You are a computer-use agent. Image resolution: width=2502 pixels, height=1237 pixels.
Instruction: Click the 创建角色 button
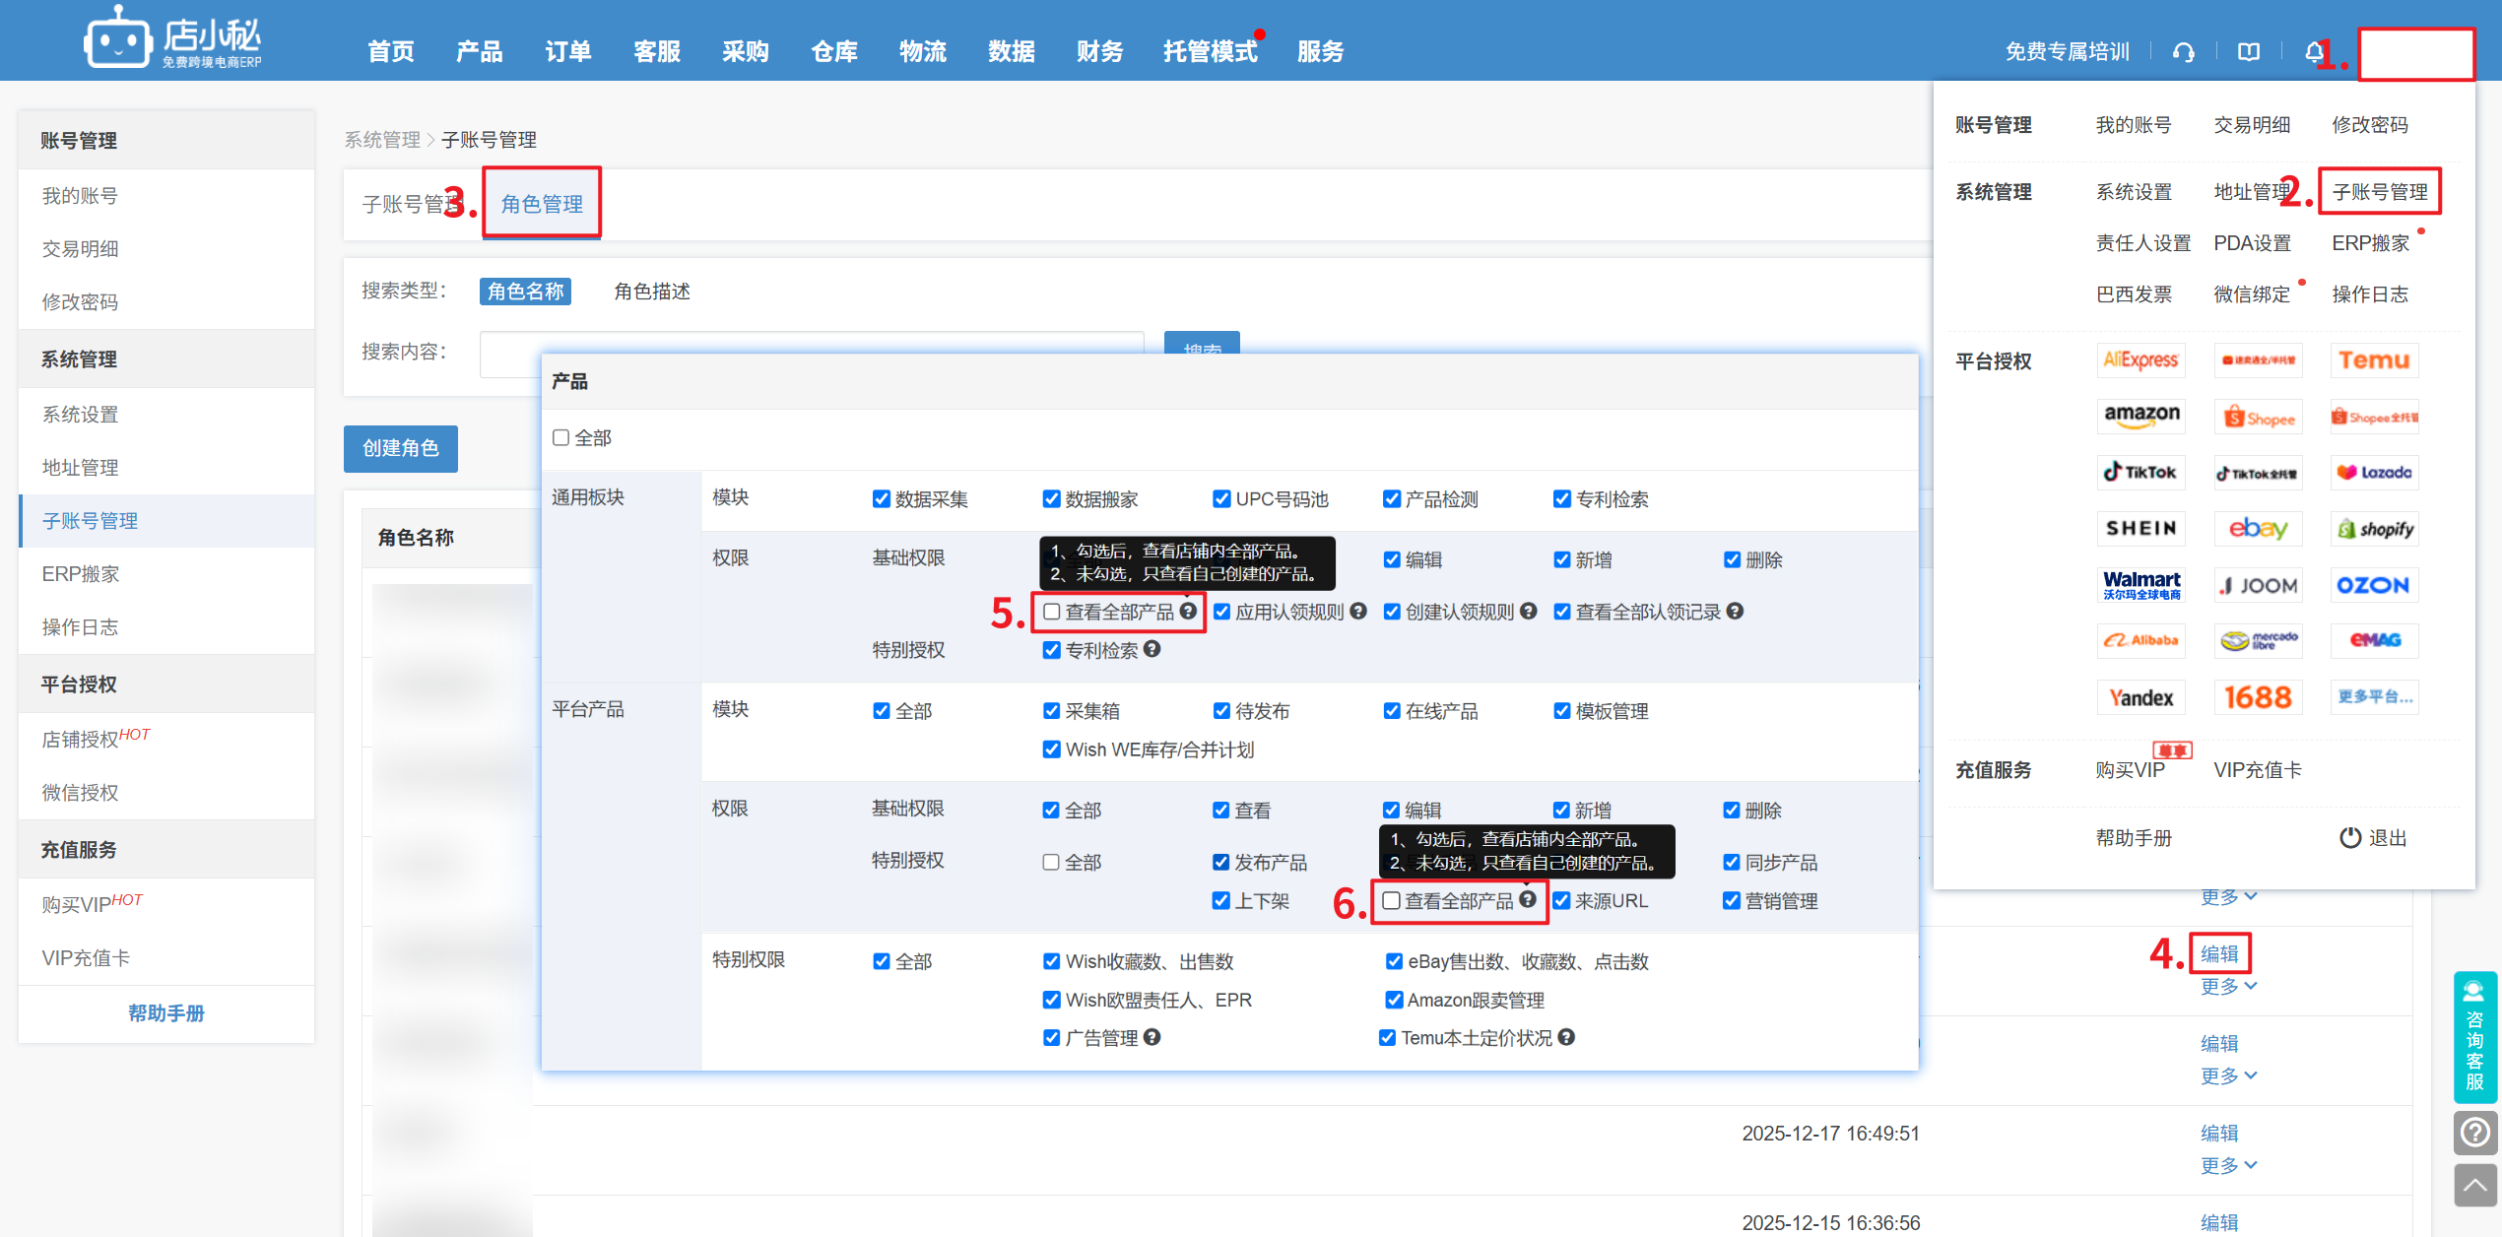click(x=400, y=449)
